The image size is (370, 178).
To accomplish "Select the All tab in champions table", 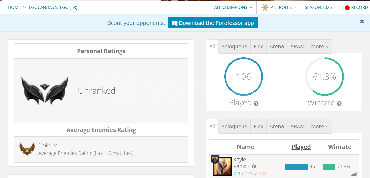I will tap(212, 126).
